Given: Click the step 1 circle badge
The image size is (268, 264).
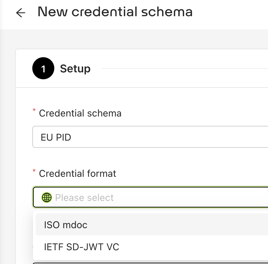Looking at the screenshot, I should pos(43,69).
